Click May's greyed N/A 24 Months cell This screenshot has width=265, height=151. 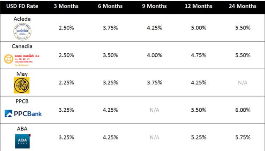point(243,83)
